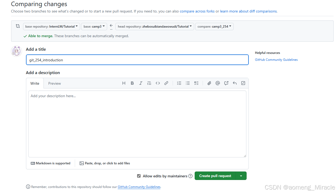This screenshot has width=336, height=193.
Task: Switch to the Write tab
Action: 35,83
